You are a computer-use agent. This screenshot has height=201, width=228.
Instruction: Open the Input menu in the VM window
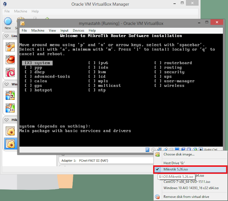click(x=64, y=31)
